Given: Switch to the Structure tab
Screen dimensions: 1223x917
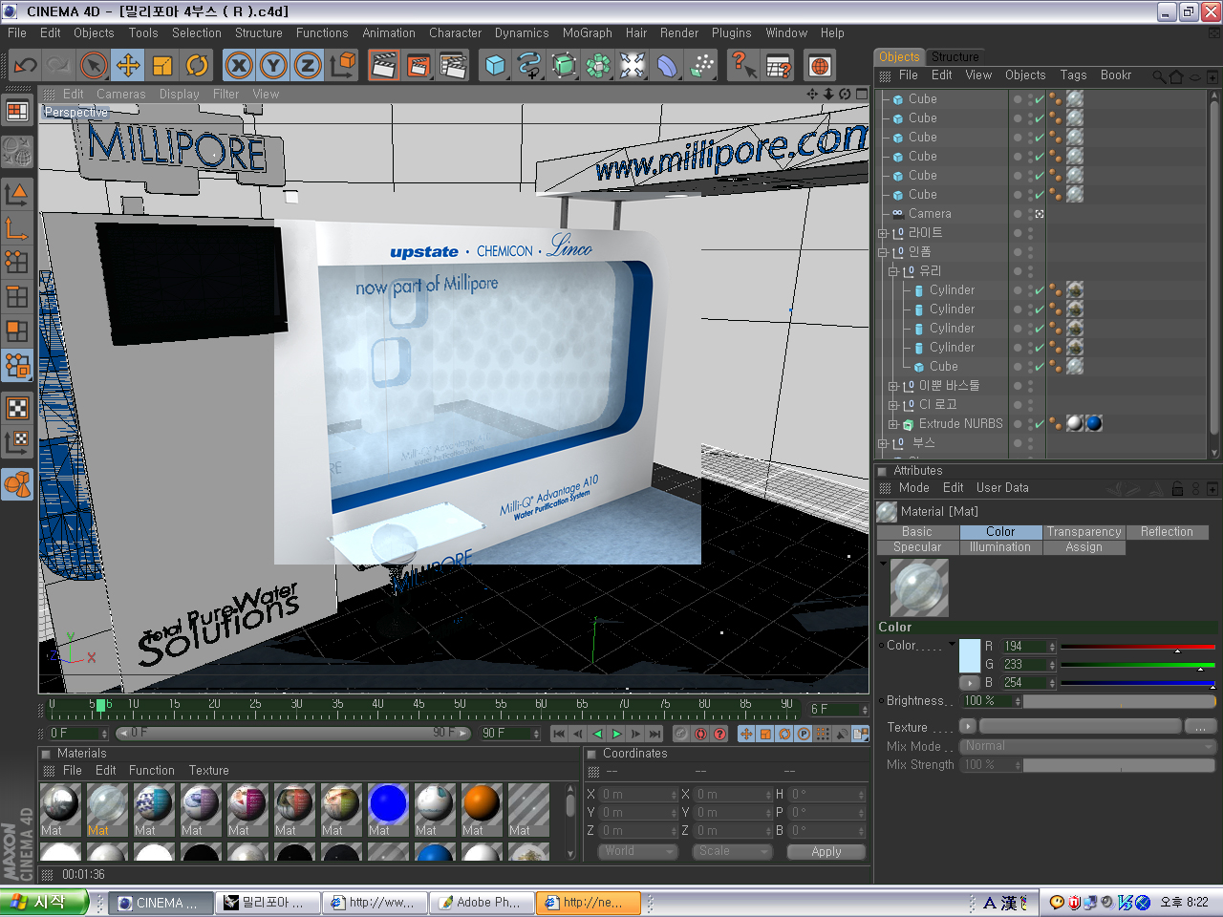Looking at the screenshot, I should 955,57.
